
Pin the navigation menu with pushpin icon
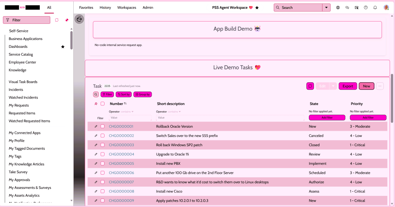(67, 20)
